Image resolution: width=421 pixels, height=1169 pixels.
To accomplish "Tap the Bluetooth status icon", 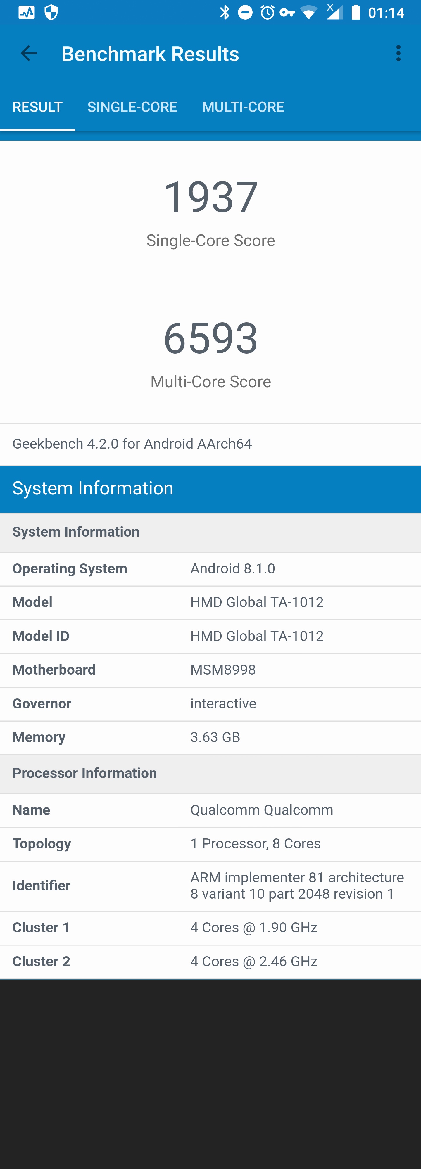I will 224,12.
